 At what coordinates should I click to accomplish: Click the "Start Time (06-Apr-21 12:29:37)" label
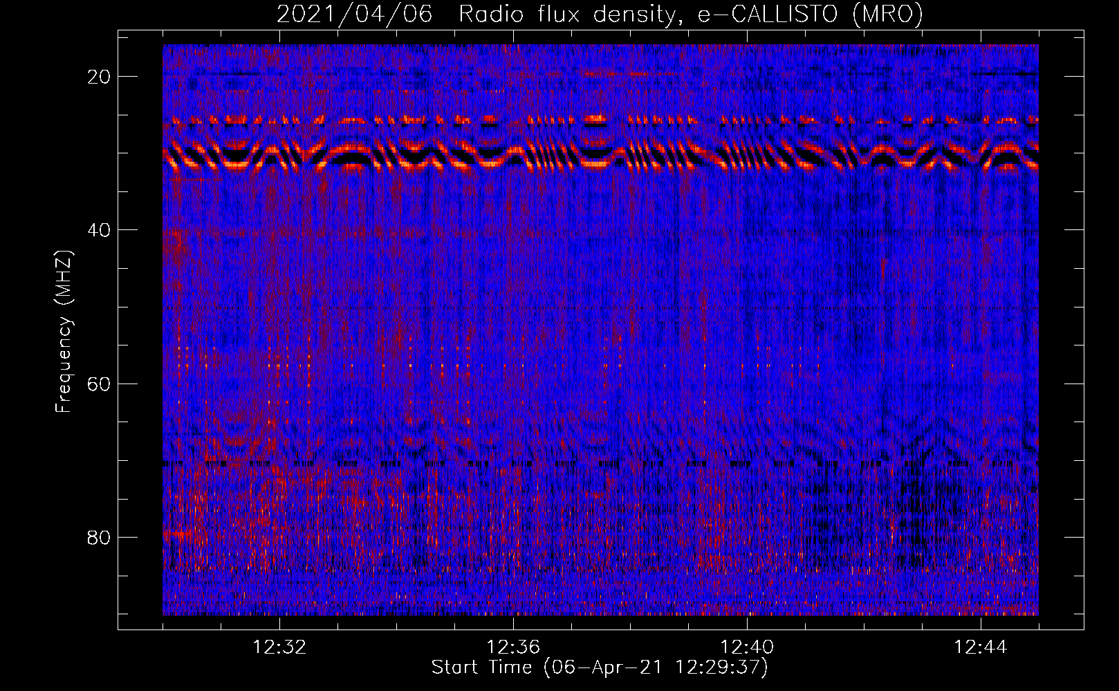click(x=600, y=668)
